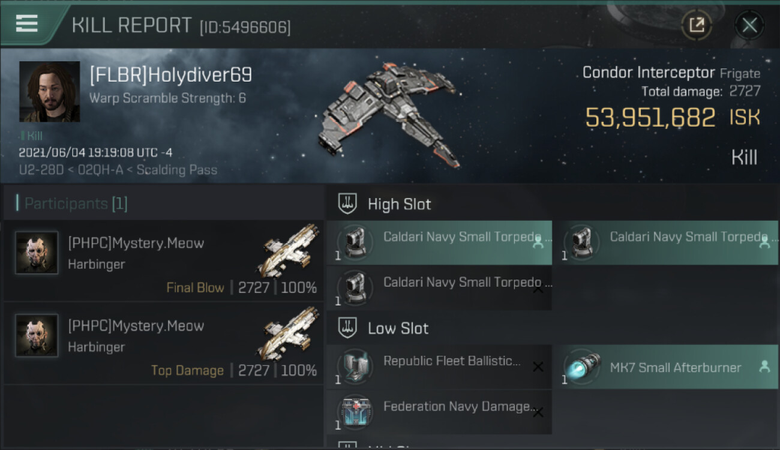Select the MK7 Small Afterburner module
This screenshot has width=780, height=450.
point(666,367)
